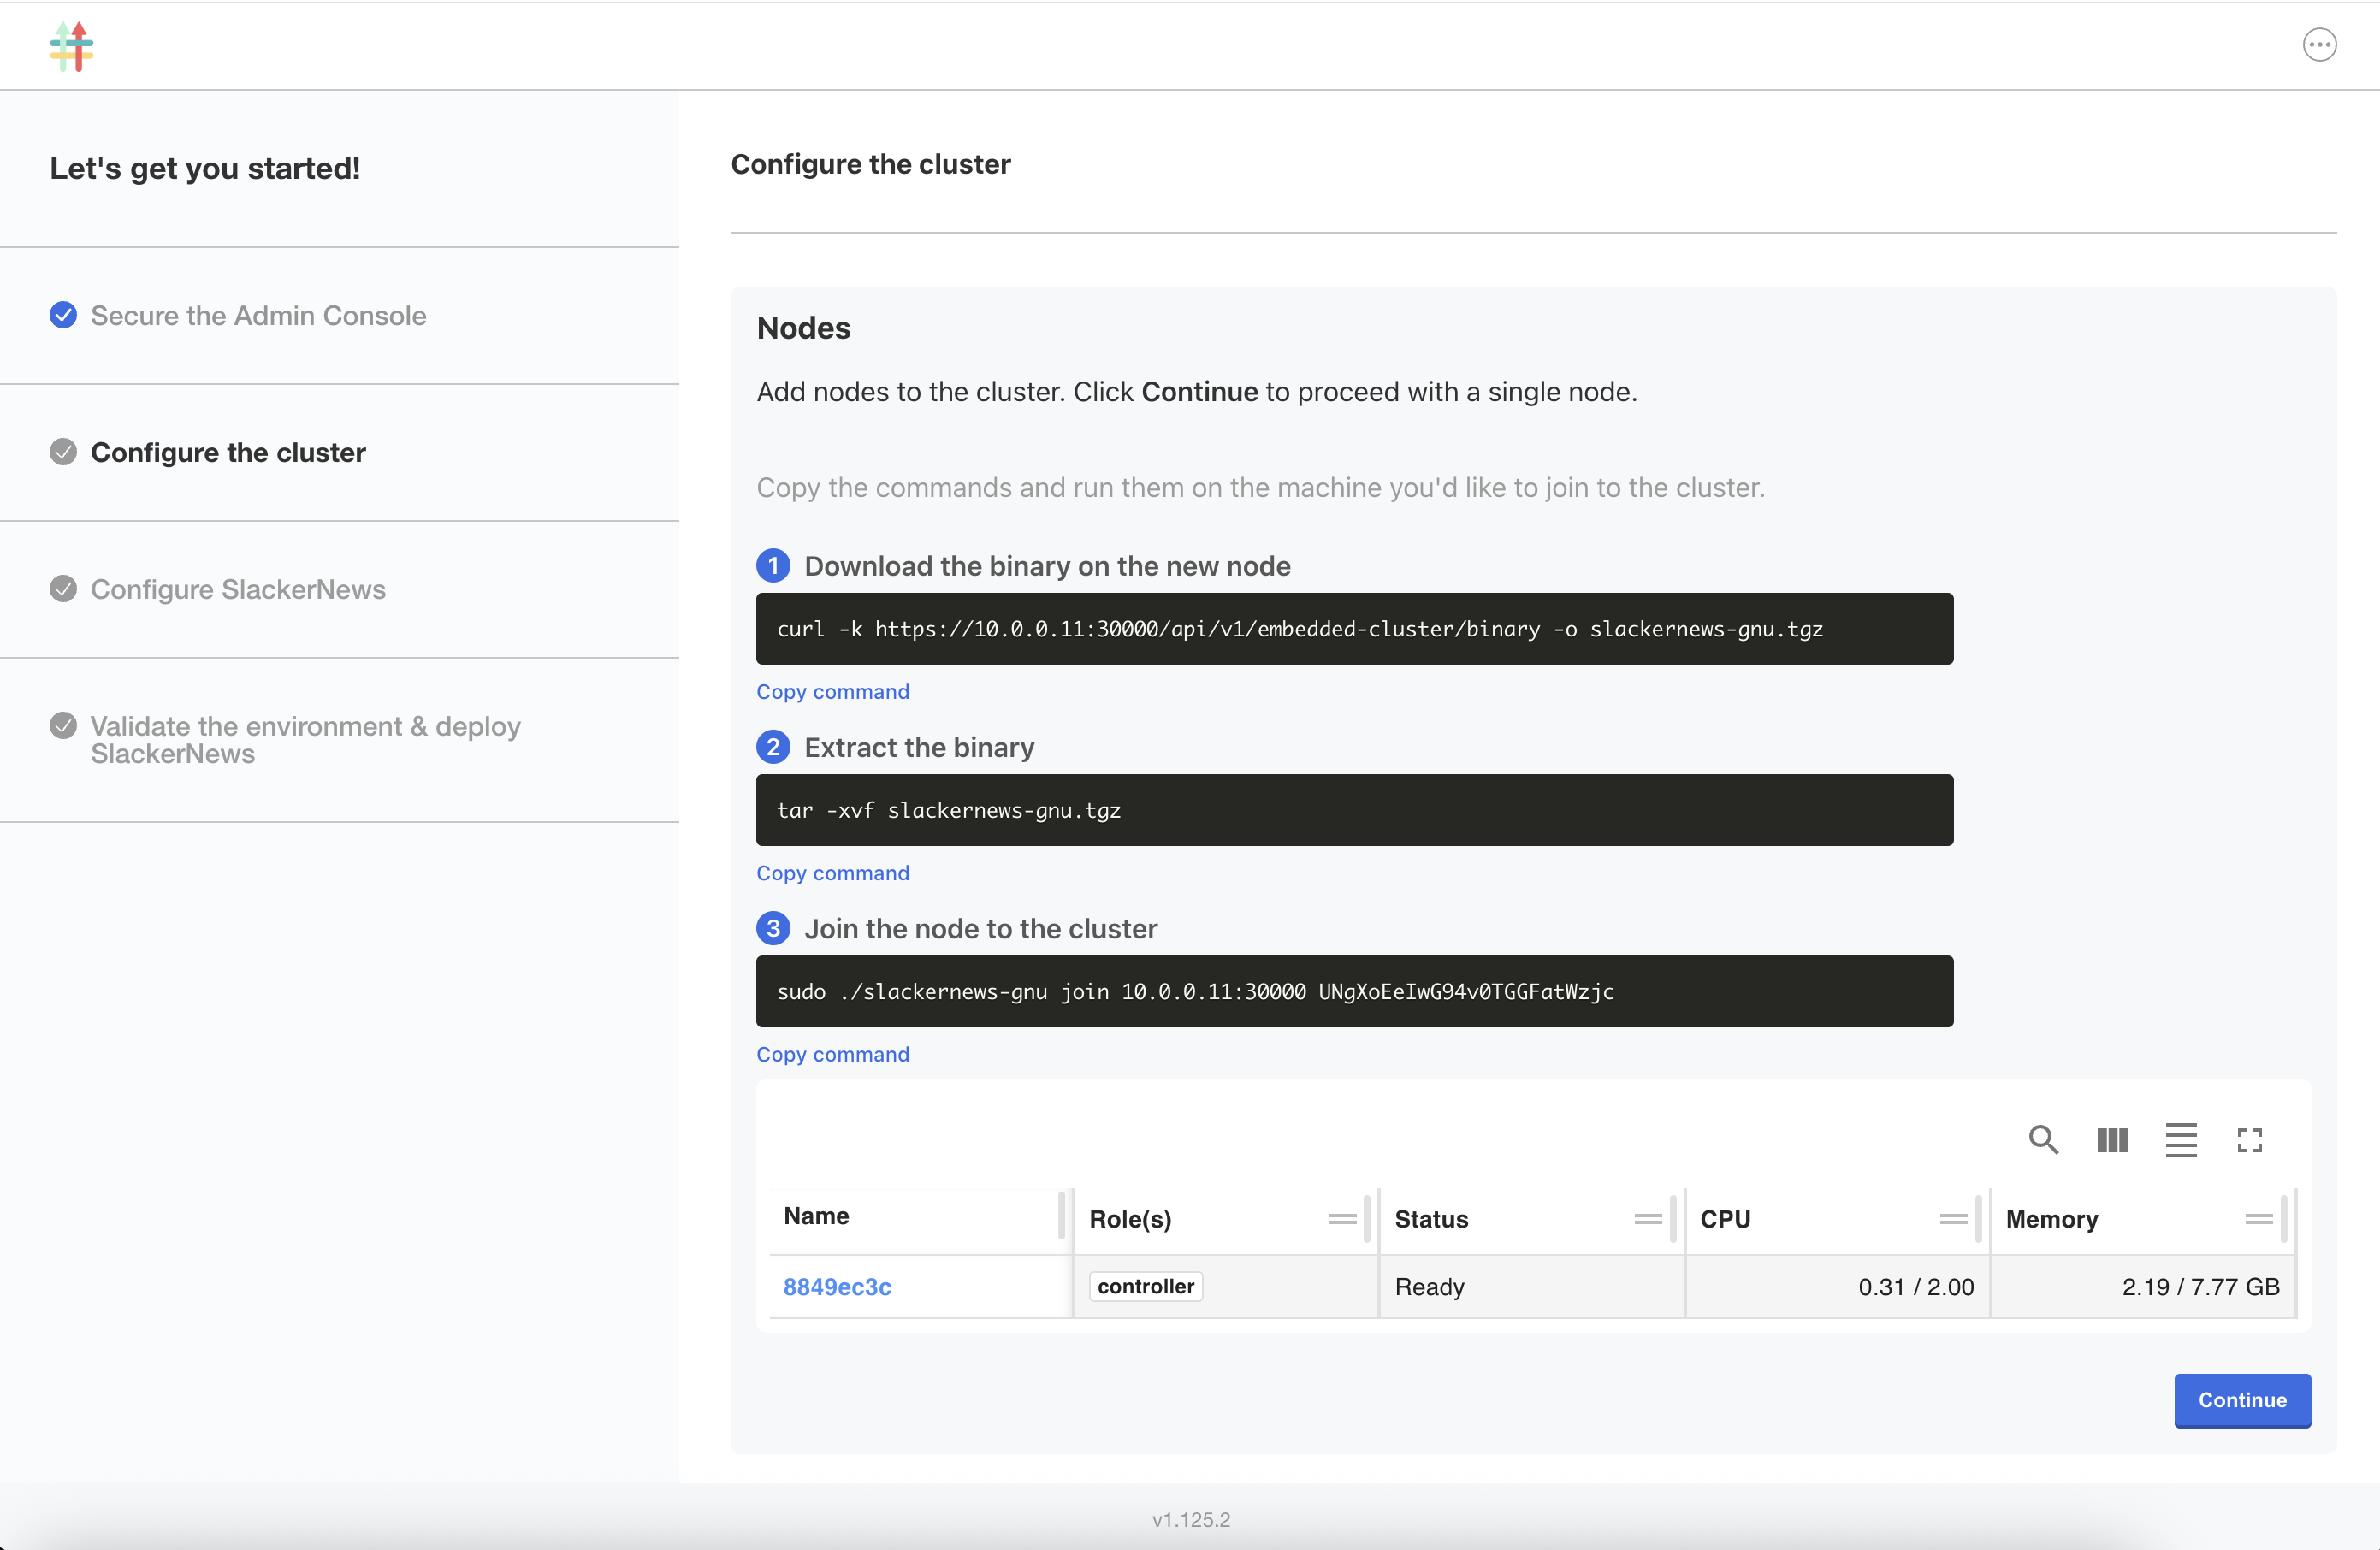
Task: Click the Continue button
Action: coord(2242,1400)
